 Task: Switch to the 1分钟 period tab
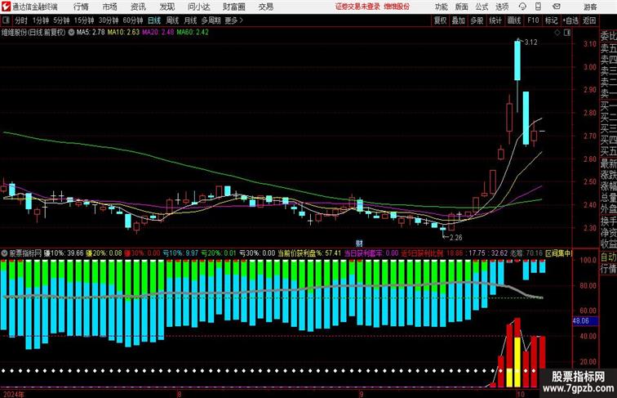point(41,20)
